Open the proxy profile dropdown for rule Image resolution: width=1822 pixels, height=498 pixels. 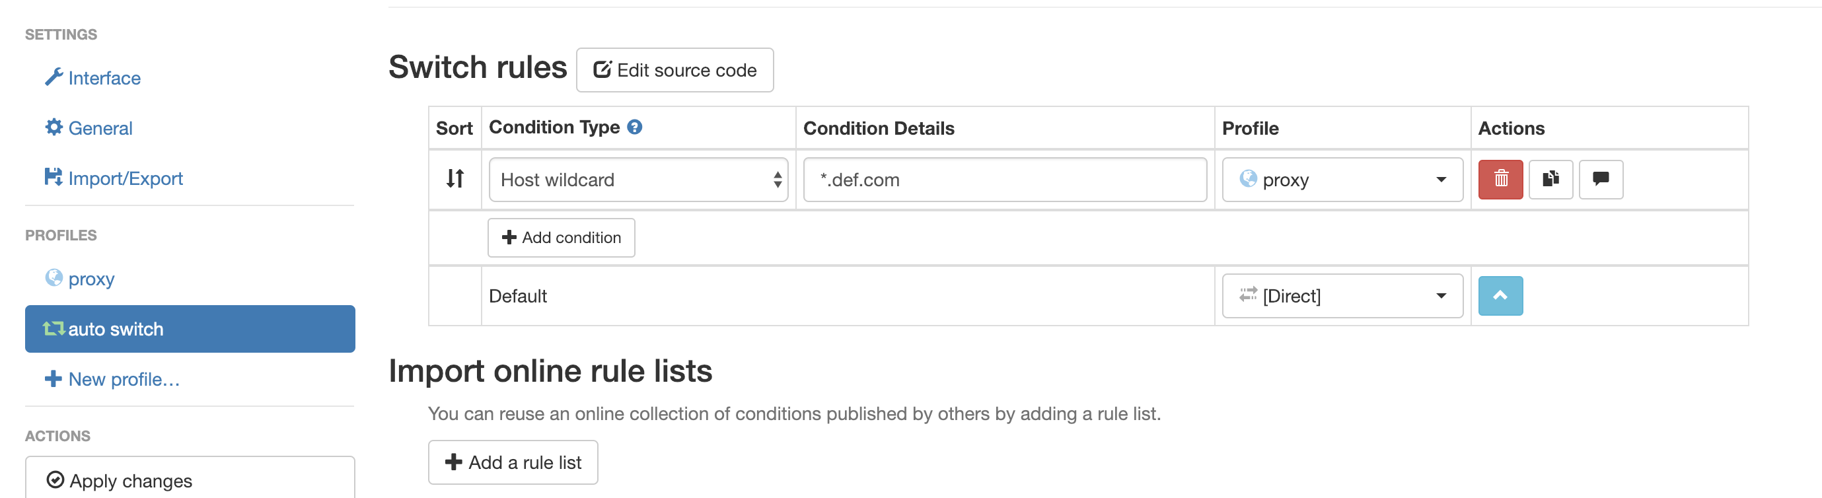pyautogui.click(x=1342, y=180)
